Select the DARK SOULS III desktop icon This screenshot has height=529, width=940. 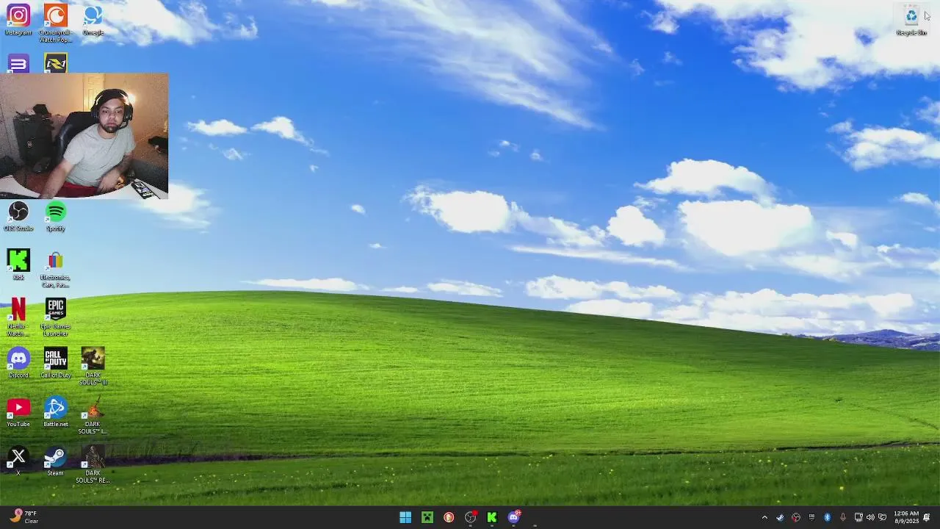(93, 366)
